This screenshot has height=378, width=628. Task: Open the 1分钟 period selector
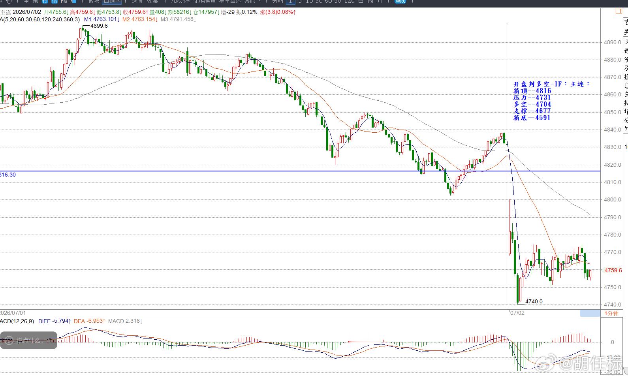611,313
